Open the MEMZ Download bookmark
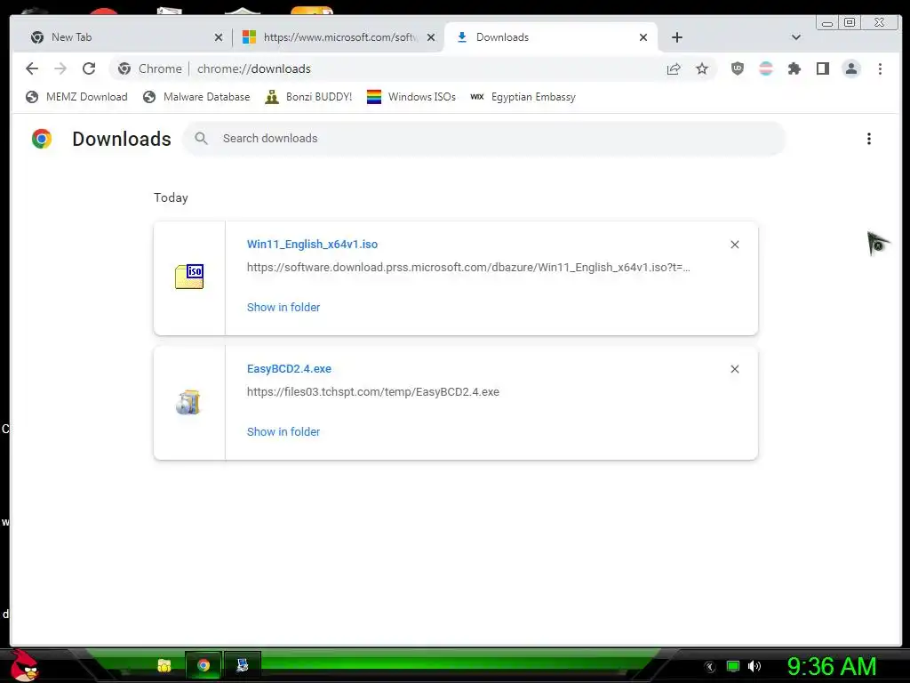 click(x=76, y=97)
